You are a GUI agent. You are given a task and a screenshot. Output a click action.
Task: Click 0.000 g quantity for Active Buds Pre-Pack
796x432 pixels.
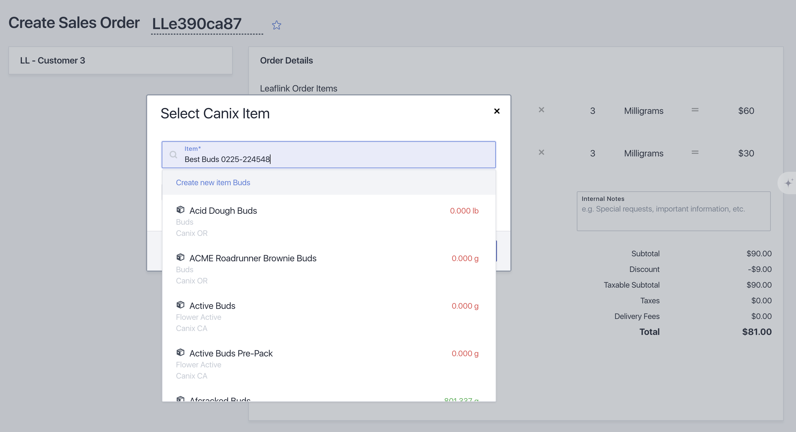coord(465,353)
